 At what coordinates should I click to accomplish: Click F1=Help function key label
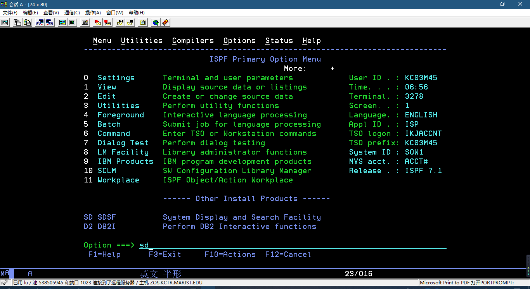tap(104, 255)
